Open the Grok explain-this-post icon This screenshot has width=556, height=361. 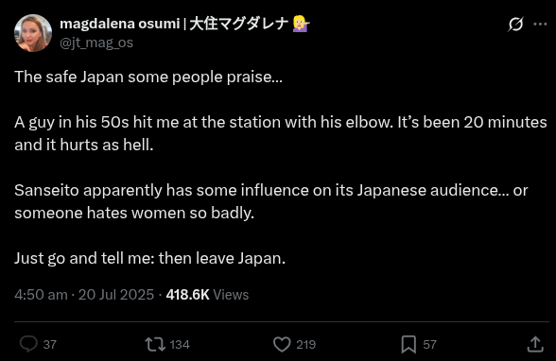click(515, 25)
